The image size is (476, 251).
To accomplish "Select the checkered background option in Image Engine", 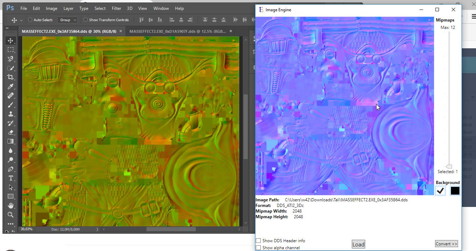I will (440, 191).
